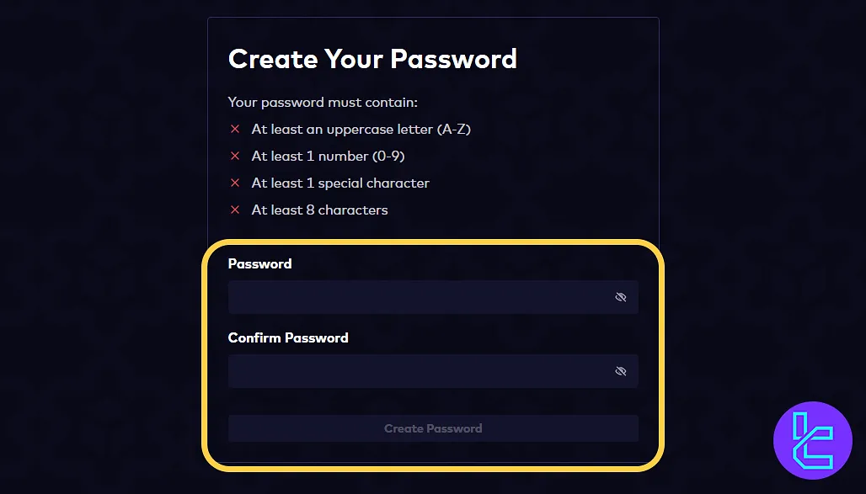The height and width of the screenshot is (494, 866).
Task: Click the "At least 1 special character" line
Action: click(340, 183)
